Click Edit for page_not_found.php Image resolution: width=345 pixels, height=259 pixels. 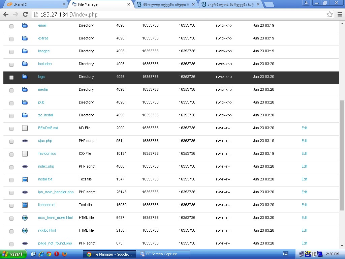pyautogui.click(x=304, y=243)
